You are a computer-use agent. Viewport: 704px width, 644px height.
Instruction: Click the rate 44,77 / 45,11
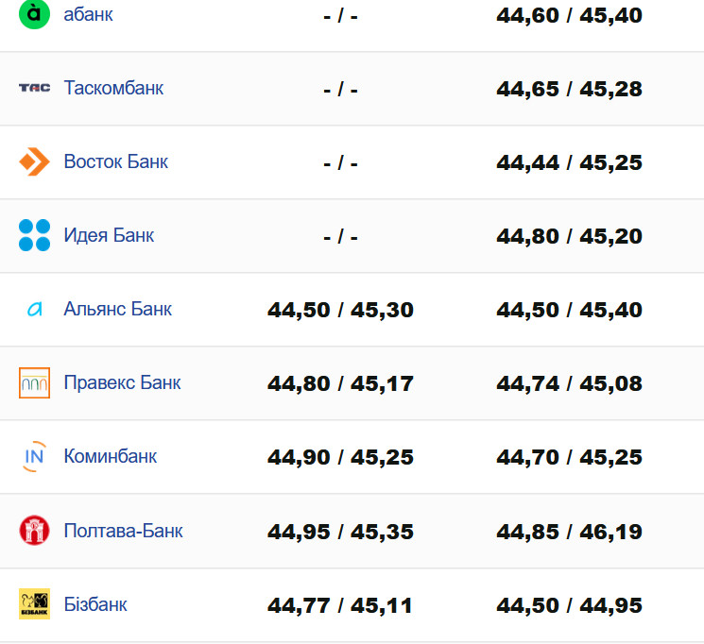tap(340, 604)
